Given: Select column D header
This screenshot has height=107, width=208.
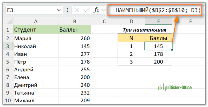Looking at the screenshot, I should [x=131, y=21].
